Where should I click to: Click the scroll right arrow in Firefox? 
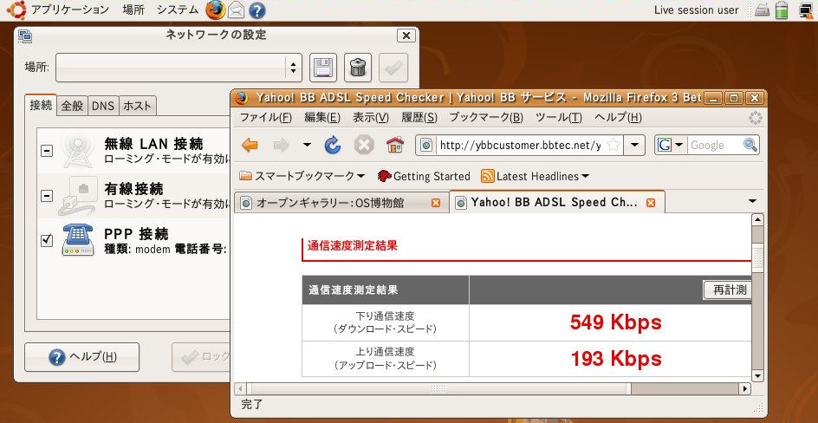coord(745,388)
